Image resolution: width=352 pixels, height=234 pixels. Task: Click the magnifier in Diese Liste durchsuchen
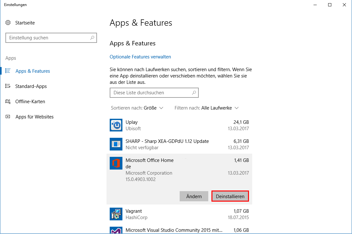[x=194, y=93]
